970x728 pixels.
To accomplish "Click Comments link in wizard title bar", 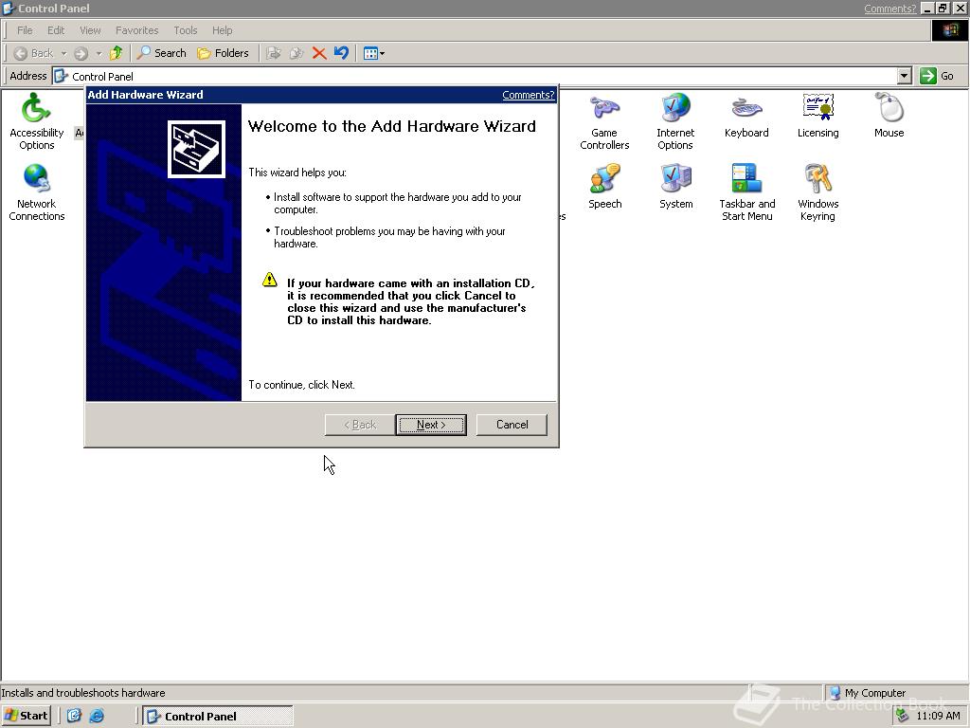I will pyautogui.click(x=528, y=95).
